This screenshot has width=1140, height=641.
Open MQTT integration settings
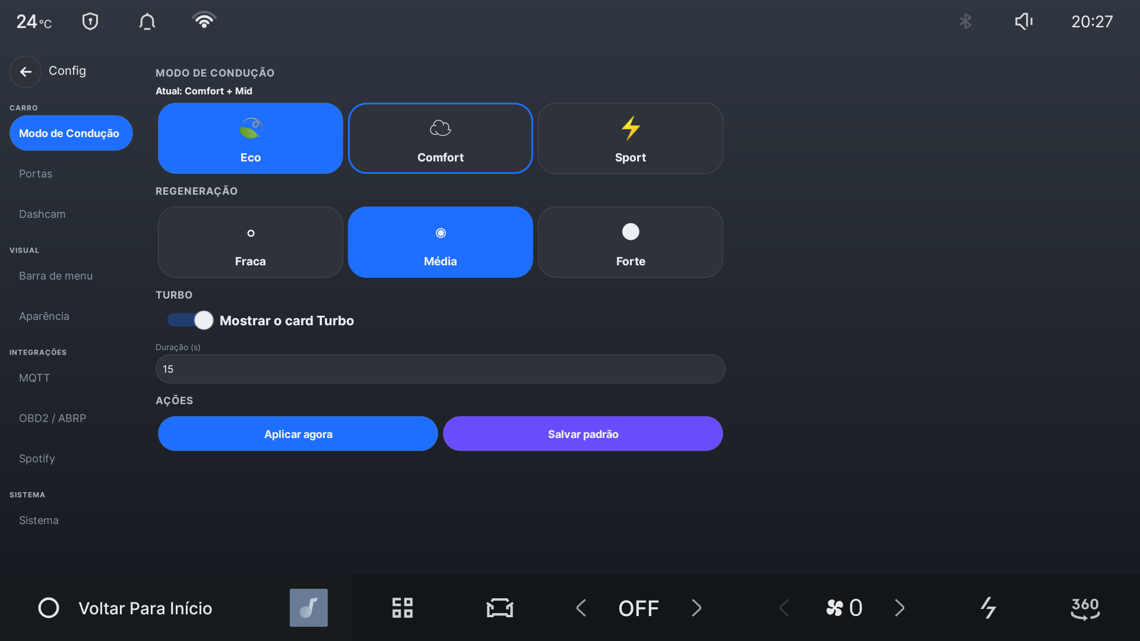click(34, 378)
